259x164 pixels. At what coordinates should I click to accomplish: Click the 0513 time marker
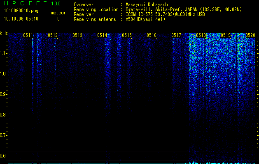pyautogui.click(x=77, y=35)
